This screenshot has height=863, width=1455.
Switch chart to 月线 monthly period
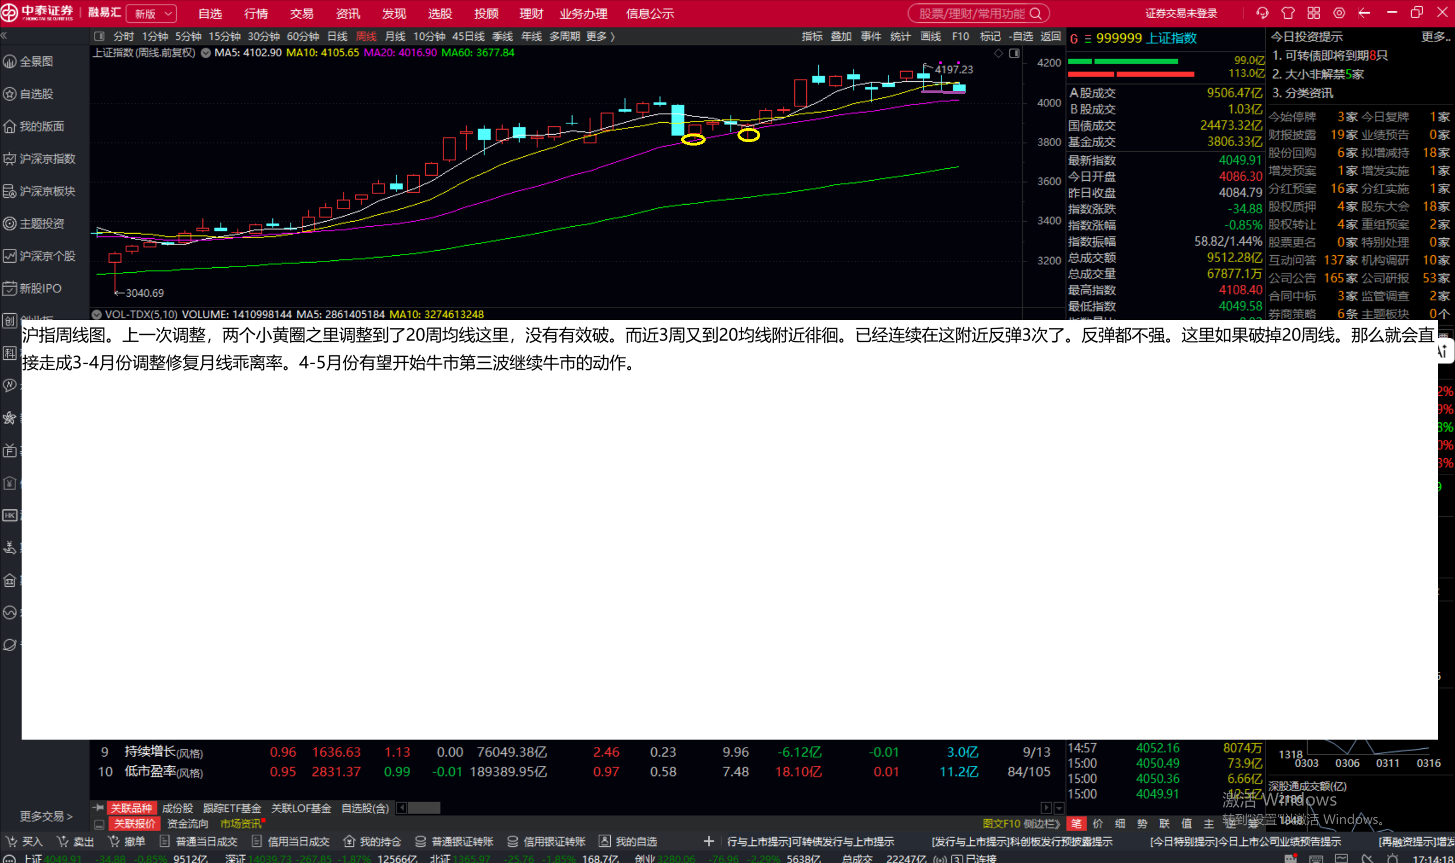(395, 36)
